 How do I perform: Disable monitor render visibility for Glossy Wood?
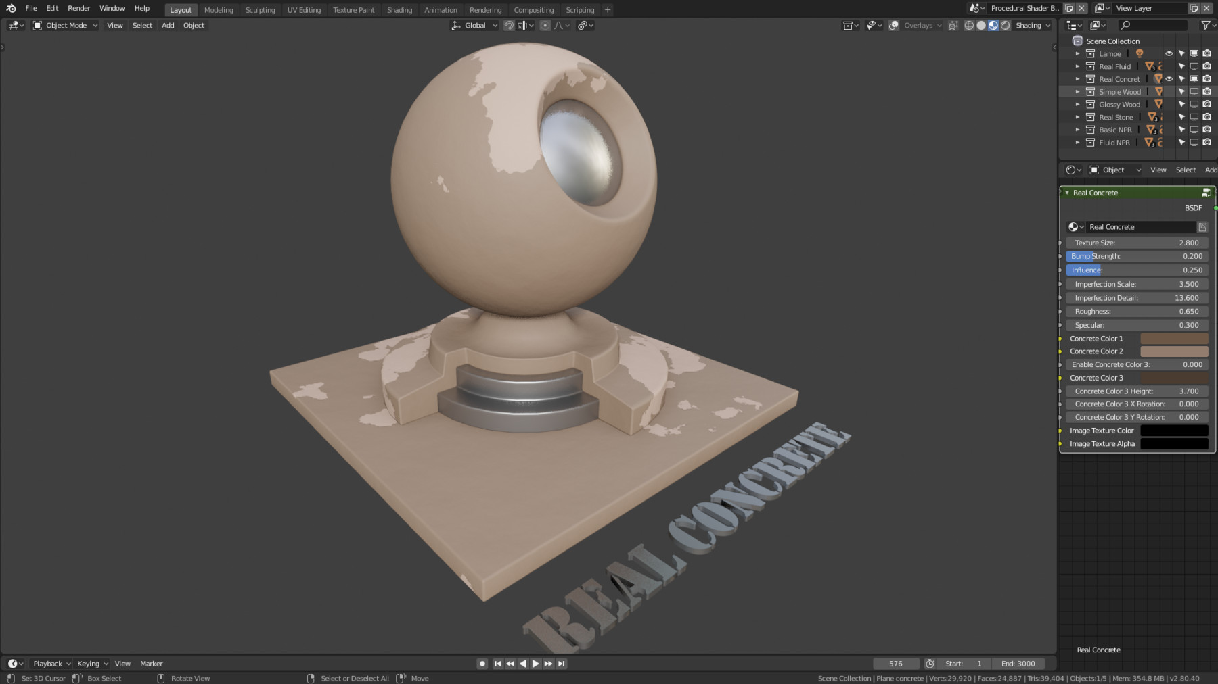(x=1194, y=104)
